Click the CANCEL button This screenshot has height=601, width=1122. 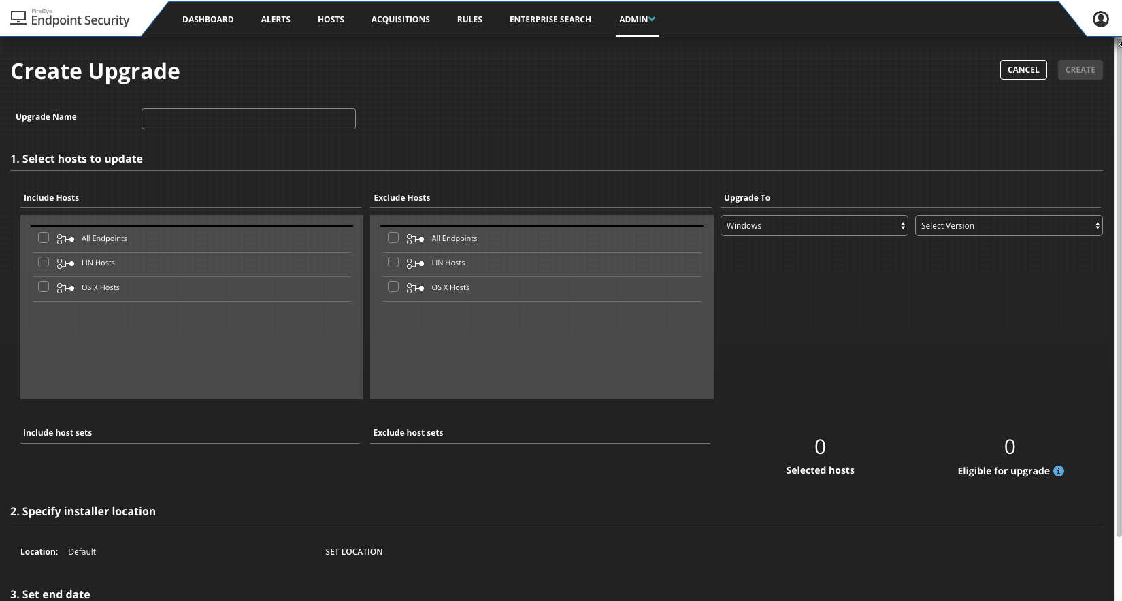click(x=1023, y=69)
